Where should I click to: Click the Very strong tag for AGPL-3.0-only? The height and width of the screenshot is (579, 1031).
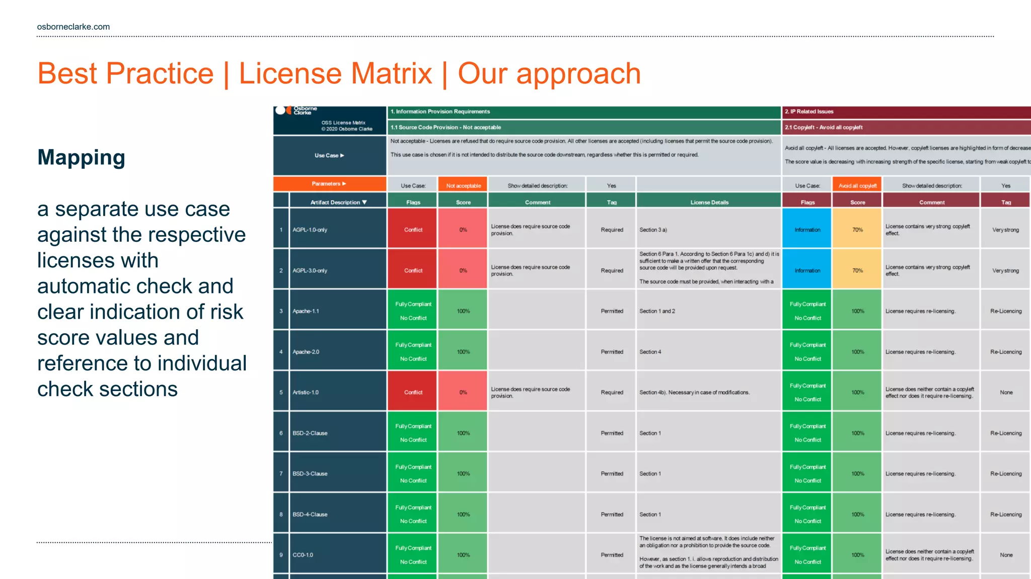[1005, 270]
